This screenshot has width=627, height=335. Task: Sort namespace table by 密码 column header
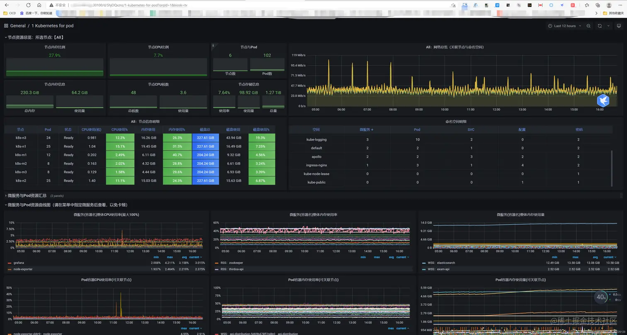(x=579, y=129)
